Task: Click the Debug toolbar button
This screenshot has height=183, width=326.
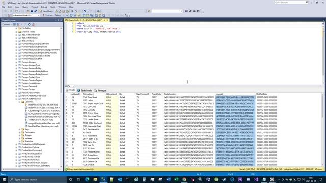Action: (x=58, y=15)
